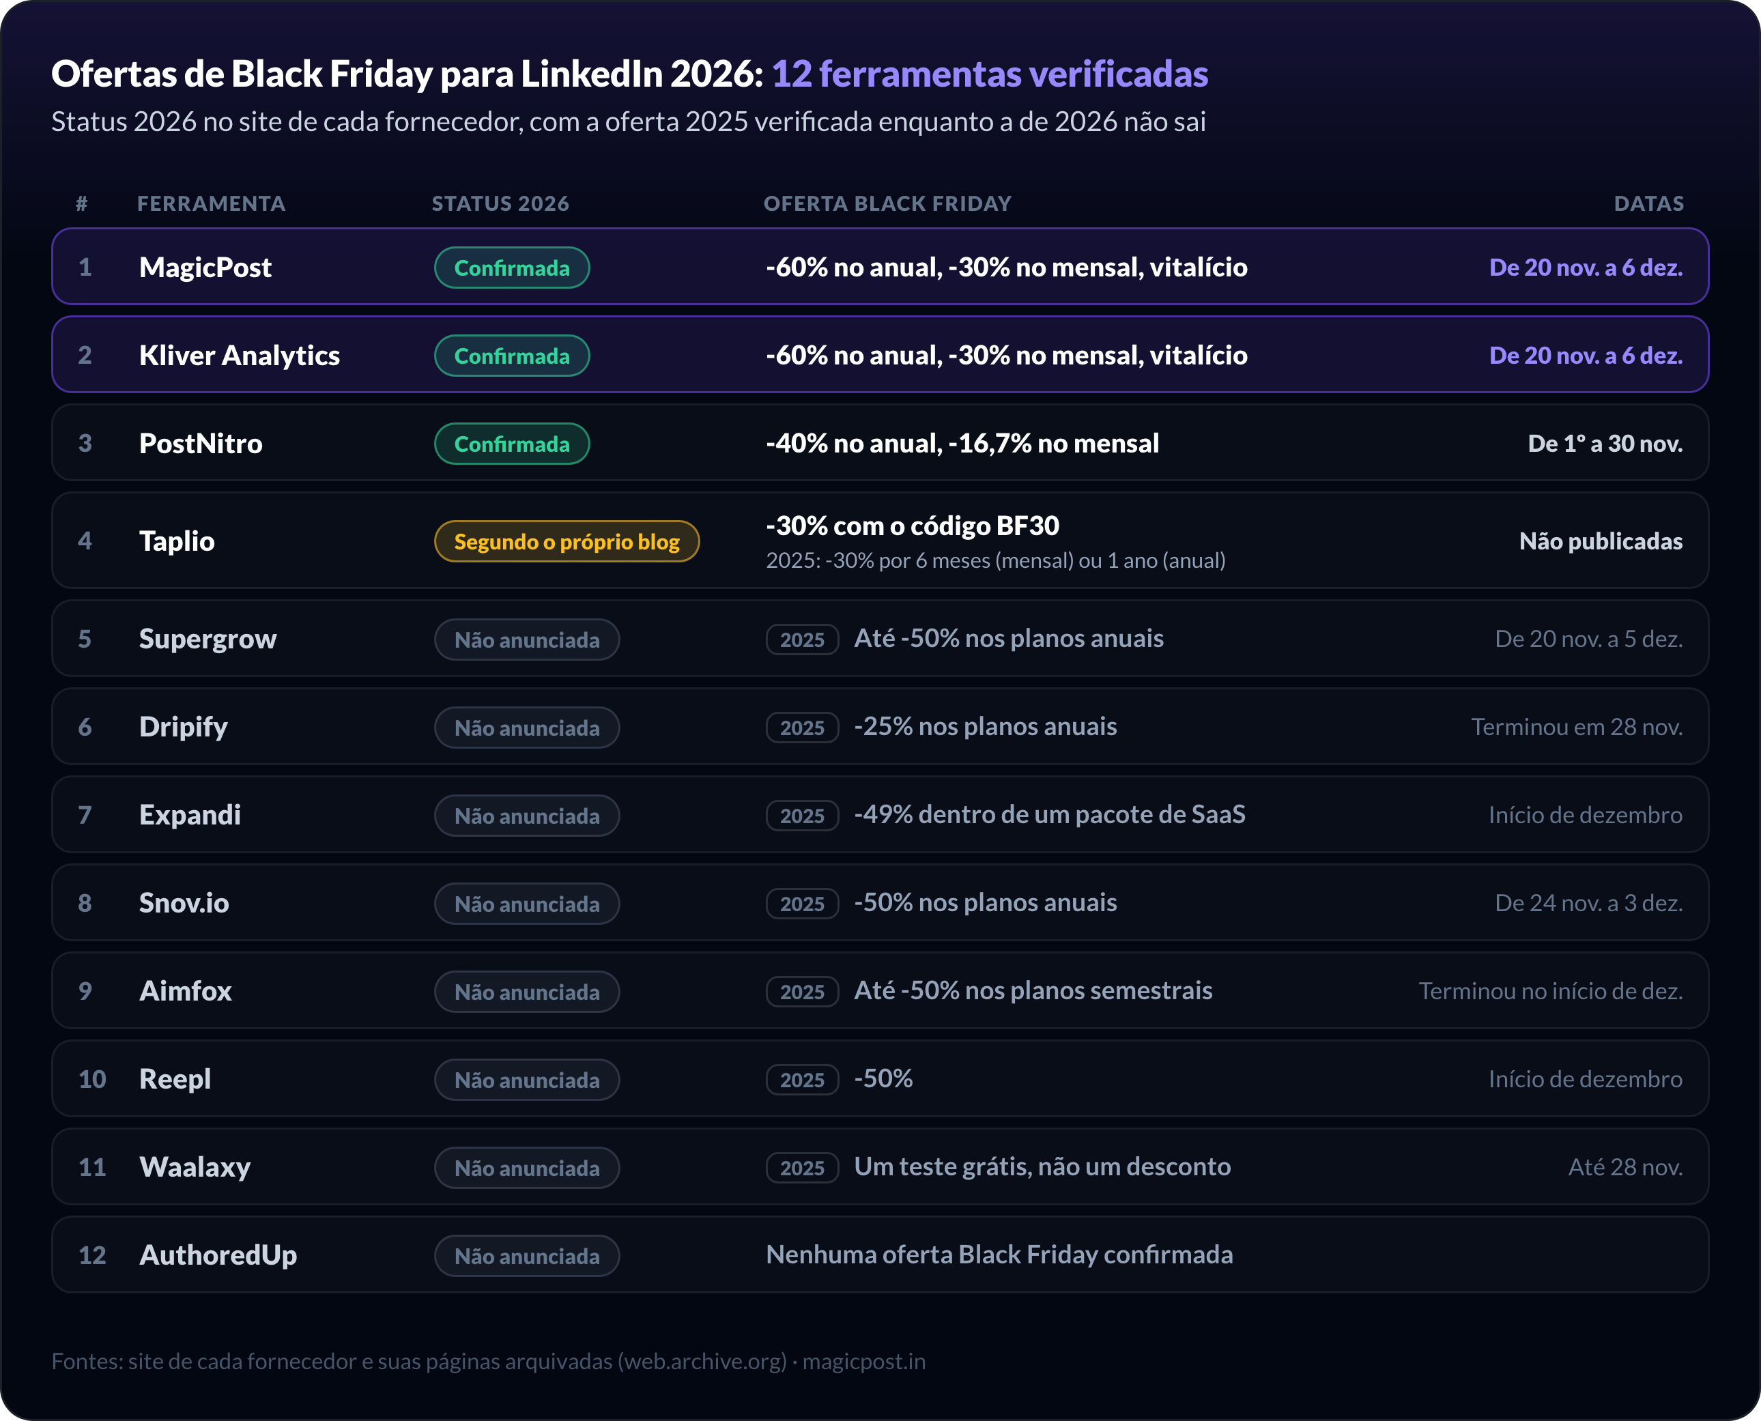The width and height of the screenshot is (1761, 1421).
Task: Click '-30% com o código BF30' offer
Action: pyautogui.click(x=912, y=526)
